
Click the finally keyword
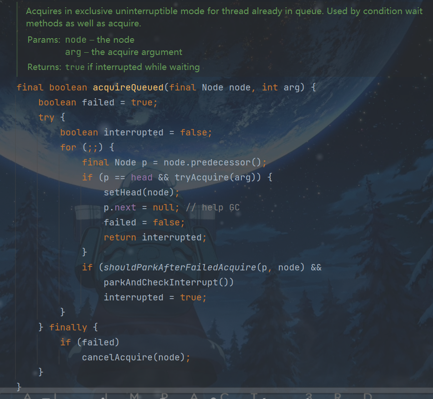[x=68, y=327]
